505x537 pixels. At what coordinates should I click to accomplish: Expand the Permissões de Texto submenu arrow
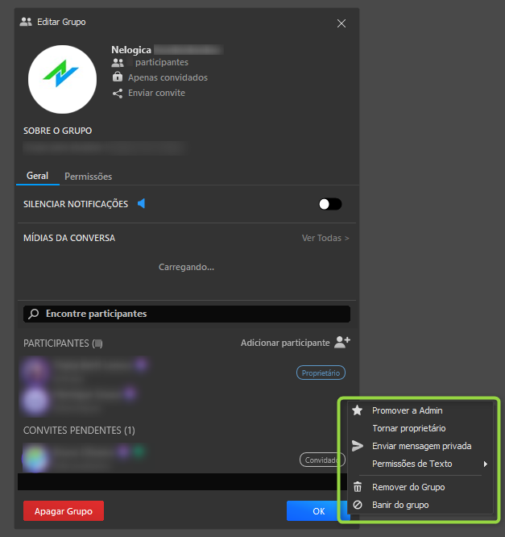[x=485, y=464]
